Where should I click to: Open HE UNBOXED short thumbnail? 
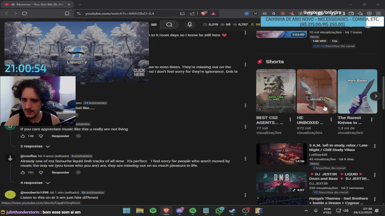[x=317, y=91]
